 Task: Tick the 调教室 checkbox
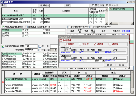click(110, 44)
